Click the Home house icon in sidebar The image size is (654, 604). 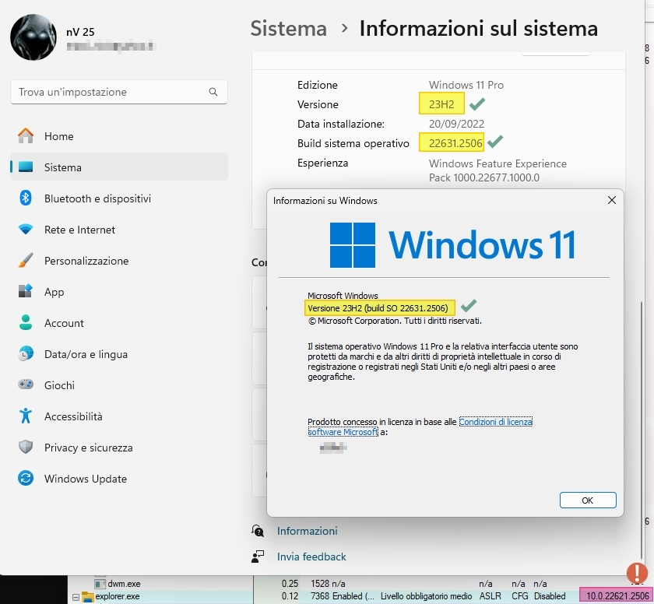[26, 136]
